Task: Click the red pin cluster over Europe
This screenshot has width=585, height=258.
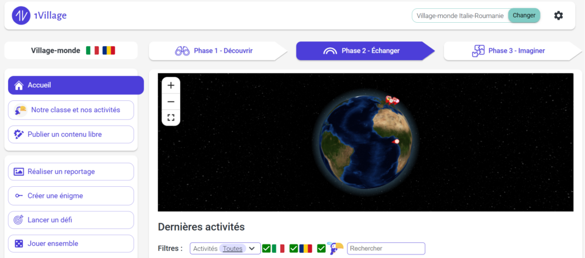Action: 392,100
